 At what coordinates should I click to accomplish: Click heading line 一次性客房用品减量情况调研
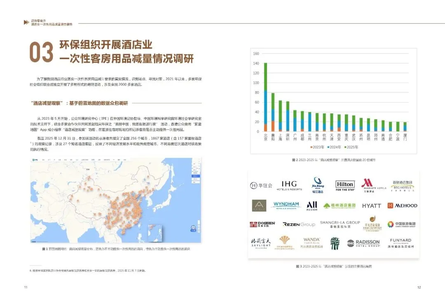tap(126, 59)
